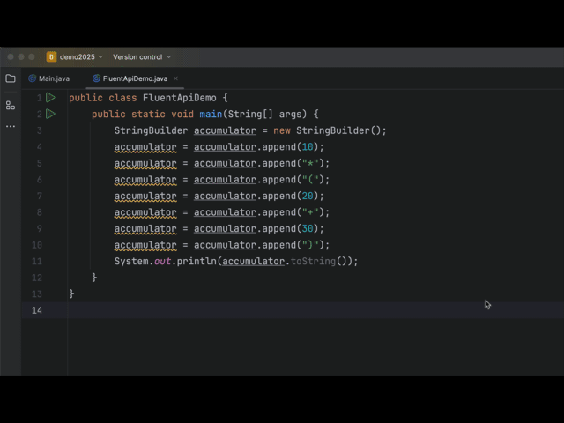Close the FluentApiDemo.java tab
This screenshot has width=564, height=423.
pyautogui.click(x=175, y=78)
